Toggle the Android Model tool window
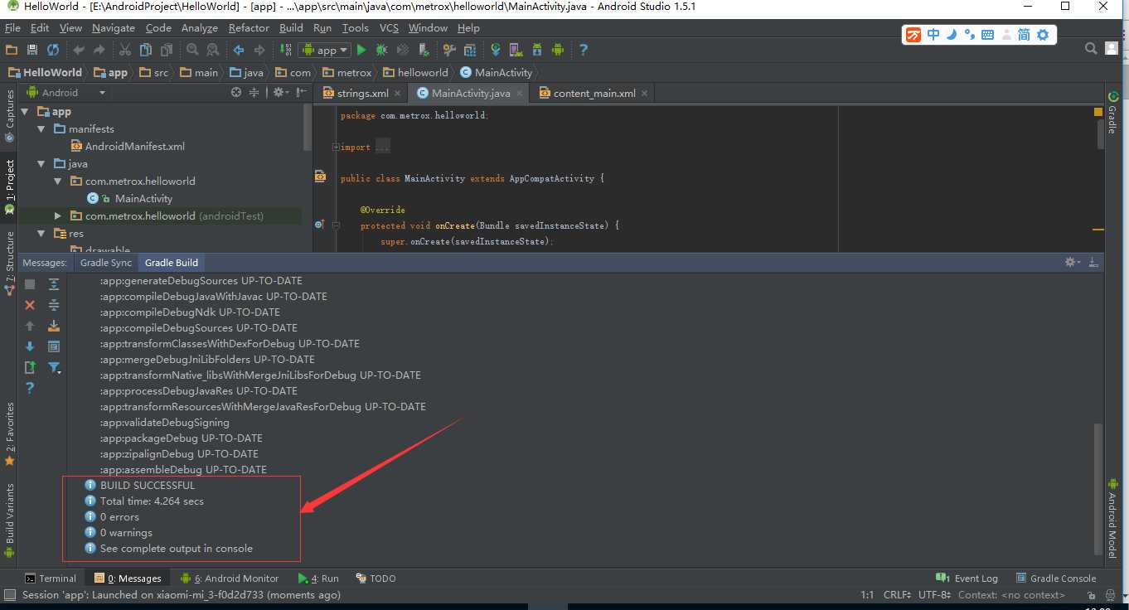This screenshot has width=1129, height=610. [1112, 518]
